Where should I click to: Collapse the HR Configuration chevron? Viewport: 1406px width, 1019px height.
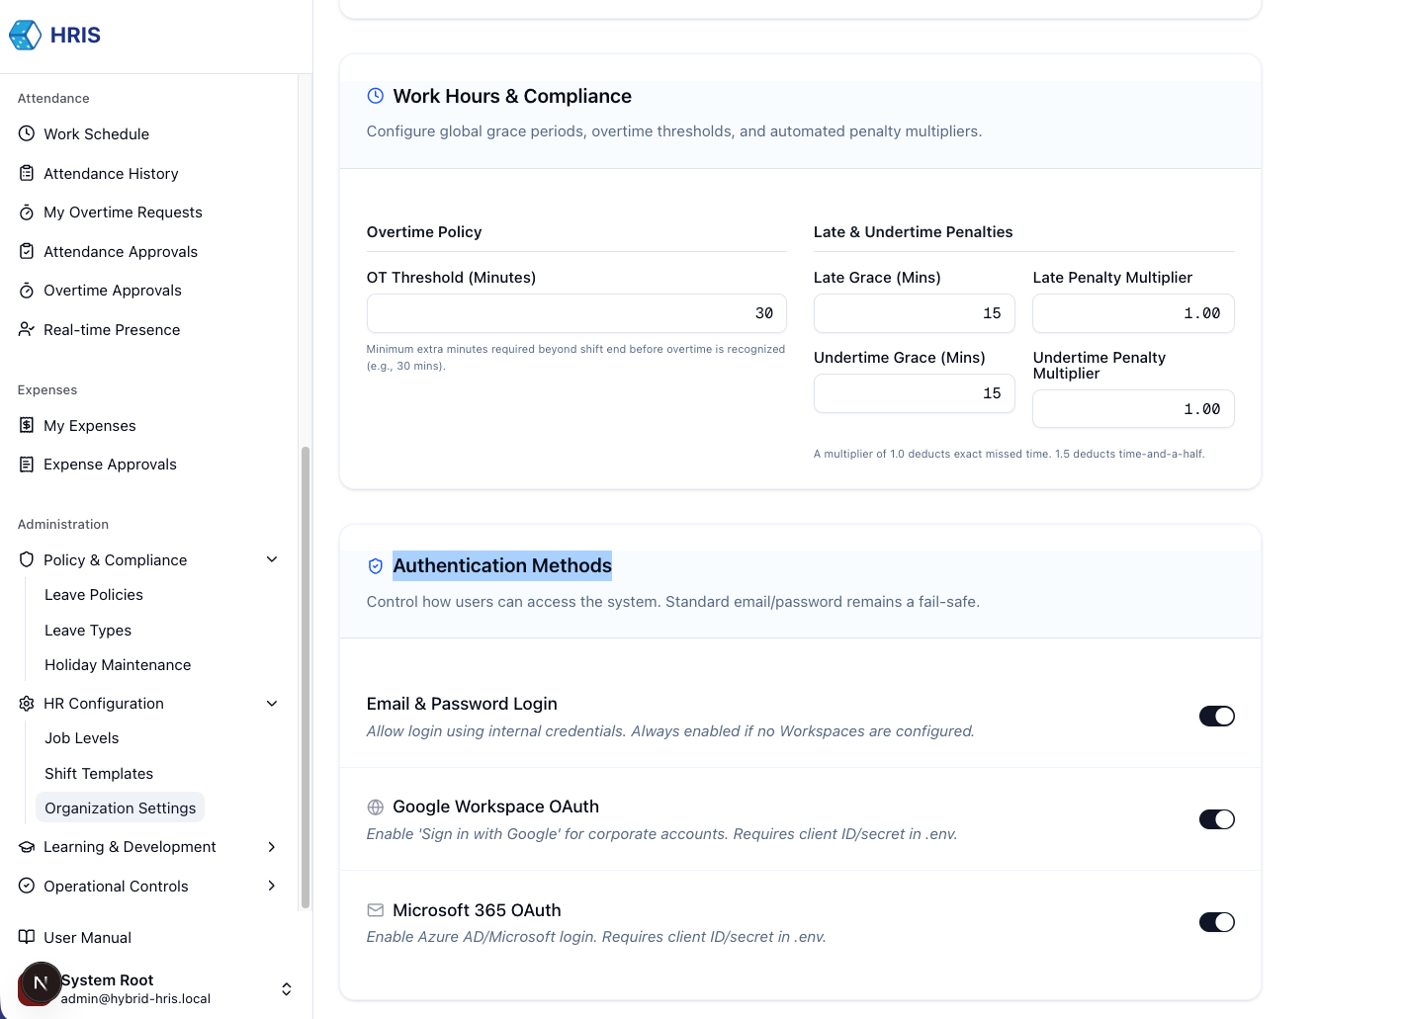point(272,704)
